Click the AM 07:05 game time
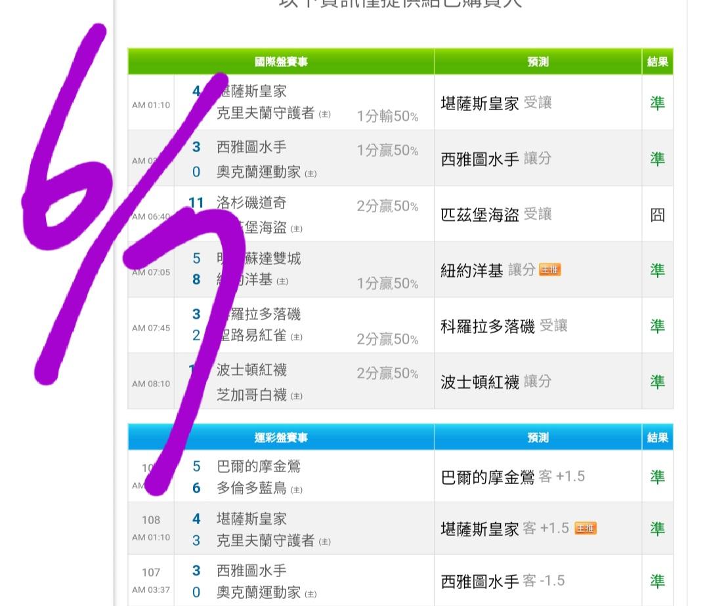 tap(151, 272)
